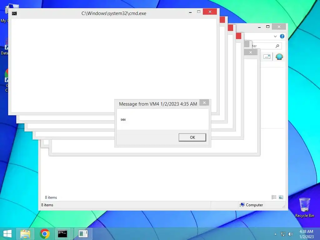This screenshot has height=240, width=320.
Task: Close the front cmd.exe window
Action: (210, 12)
